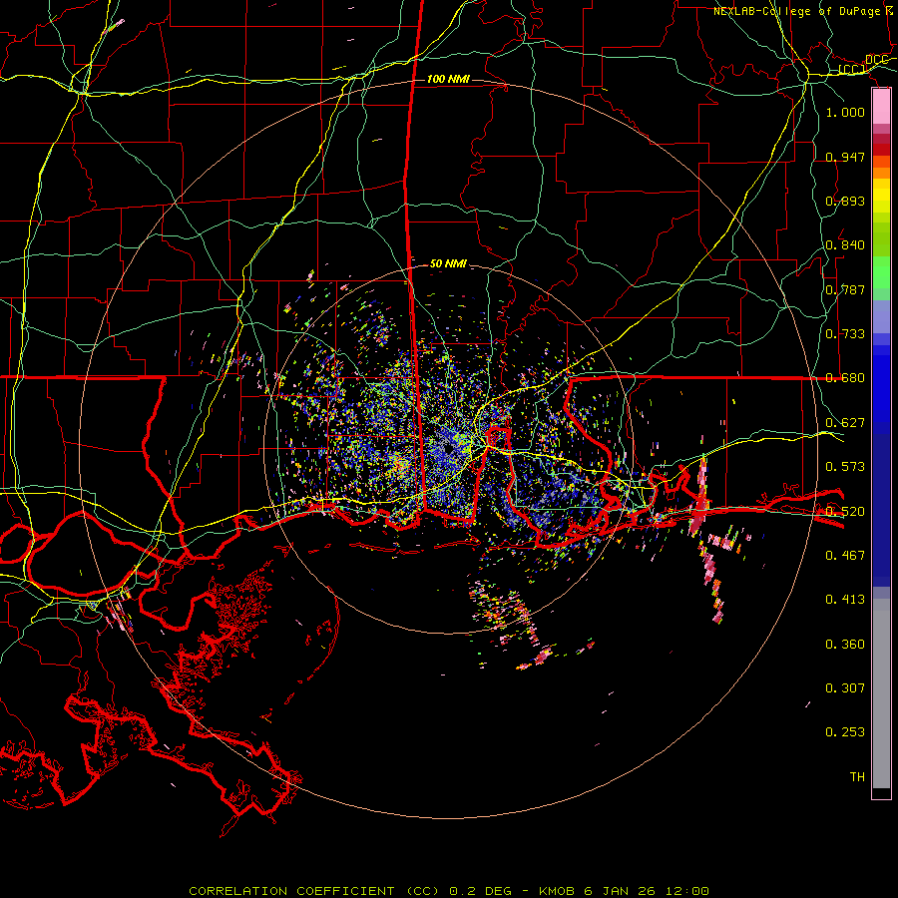Click the DCC label above the color scale
This screenshot has height=898, width=898.
876,60
